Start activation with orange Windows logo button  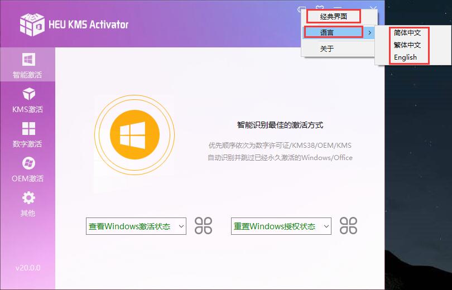click(x=134, y=134)
